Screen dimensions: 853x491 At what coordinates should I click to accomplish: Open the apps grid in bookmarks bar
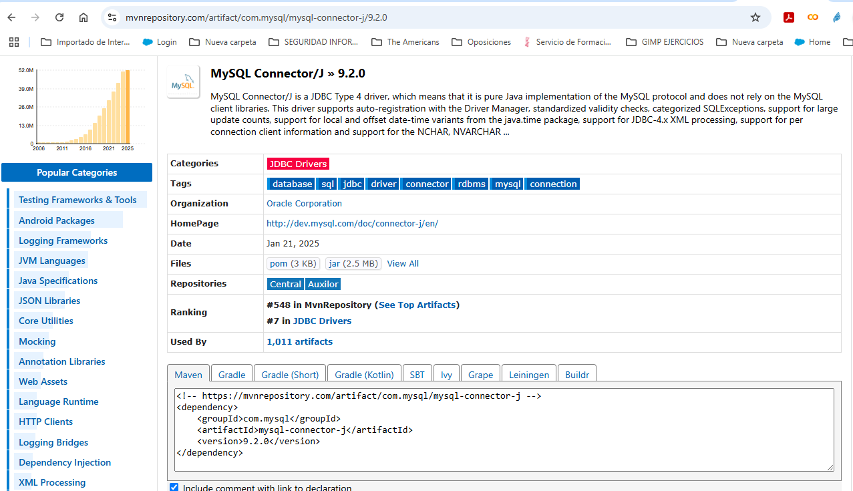tap(14, 42)
